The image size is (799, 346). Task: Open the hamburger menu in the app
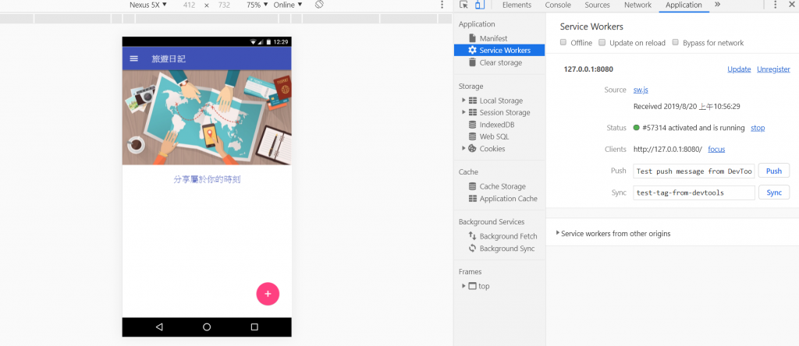click(x=134, y=58)
